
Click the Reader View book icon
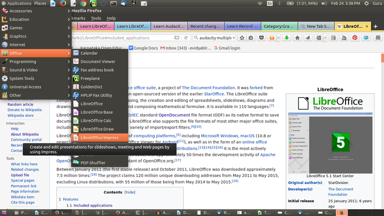(x=177, y=38)
